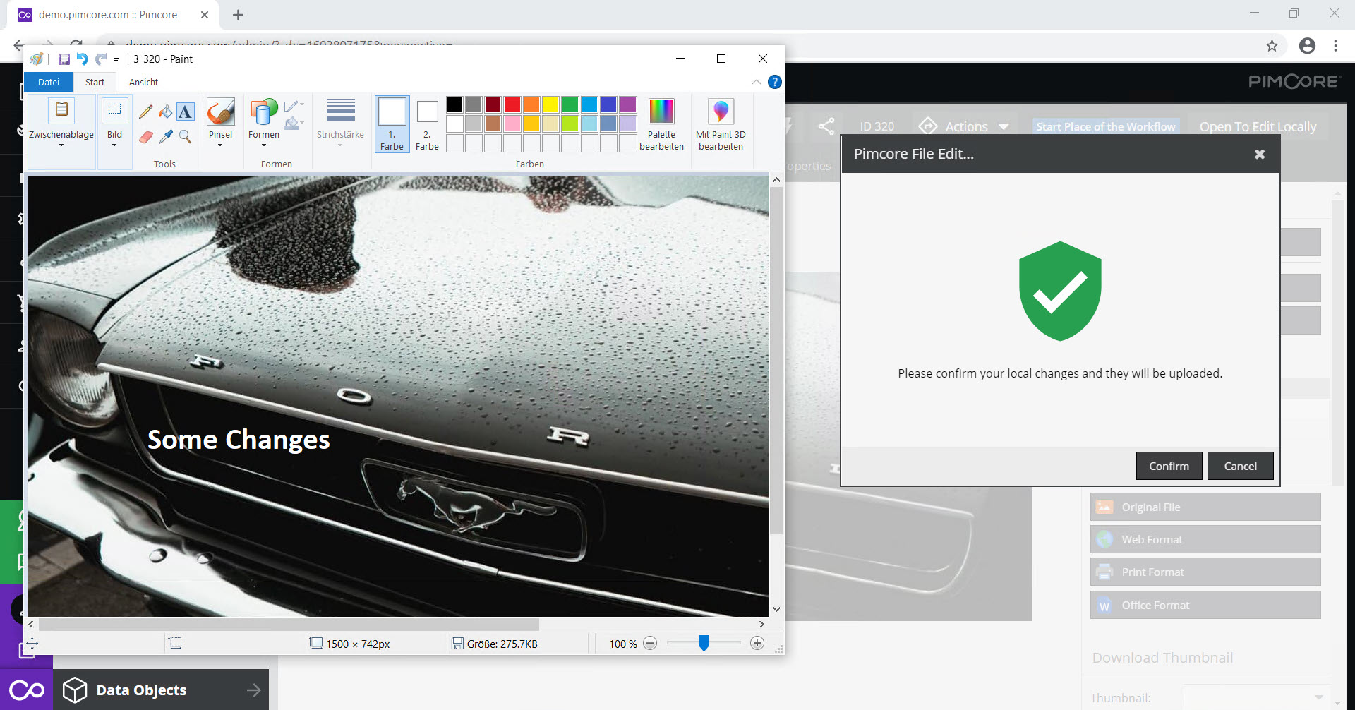Confirm uploading local changes
Viewport: 1355px width, 710px height.
pyautogui.click(x=1169, y=466)
